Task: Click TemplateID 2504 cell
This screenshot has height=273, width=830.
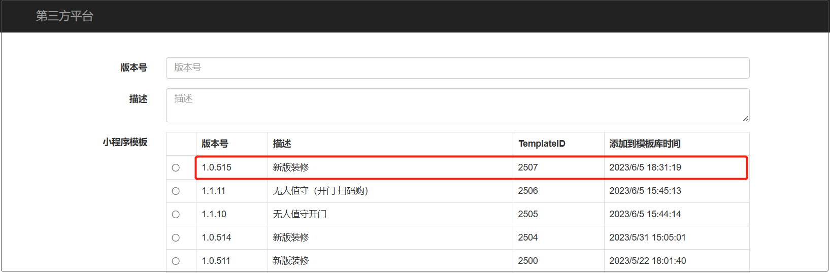Action: coord(558,237)
